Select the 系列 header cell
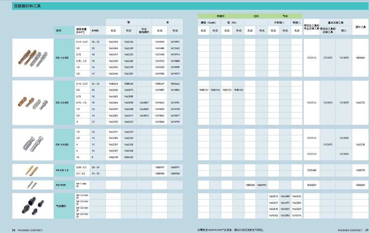 64,31
